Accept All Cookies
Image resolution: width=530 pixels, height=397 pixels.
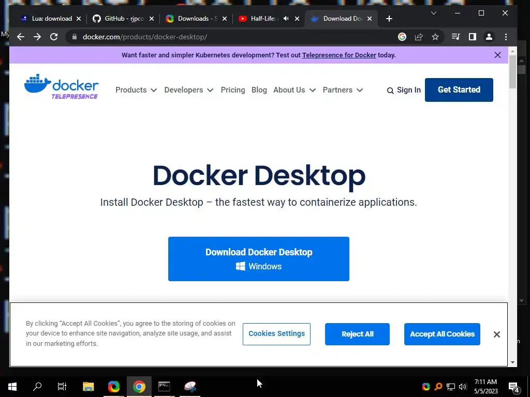point(442,334)
